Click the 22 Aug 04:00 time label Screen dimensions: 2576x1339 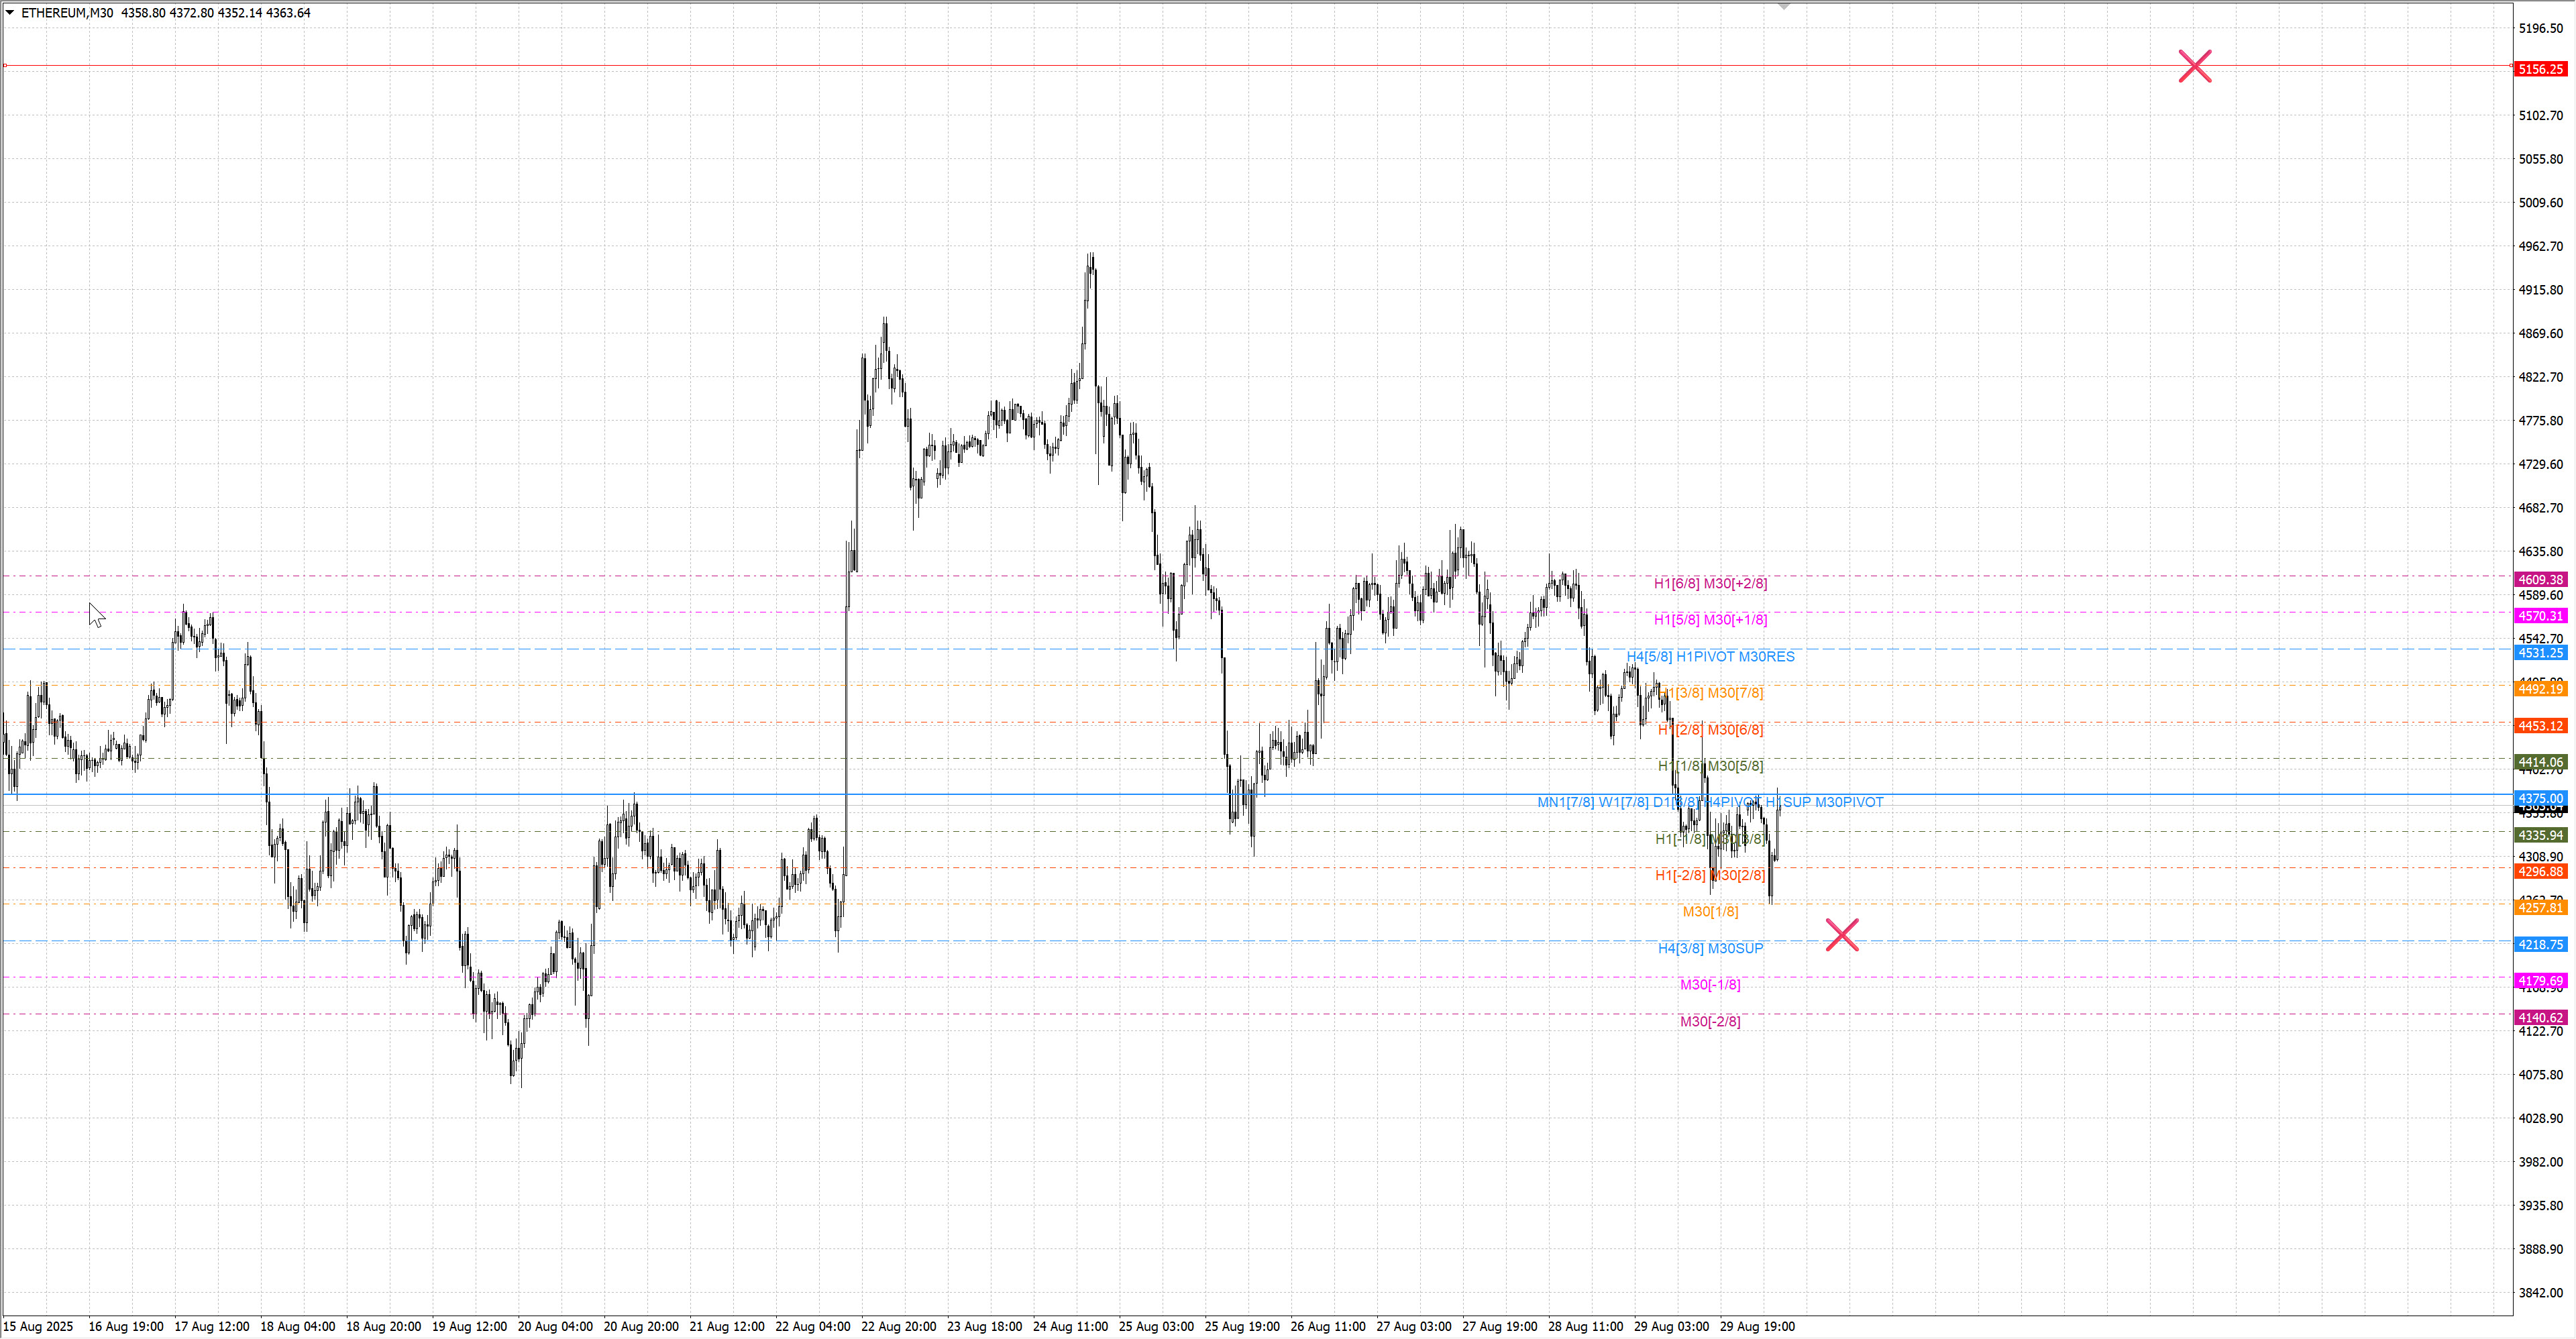812,1326
